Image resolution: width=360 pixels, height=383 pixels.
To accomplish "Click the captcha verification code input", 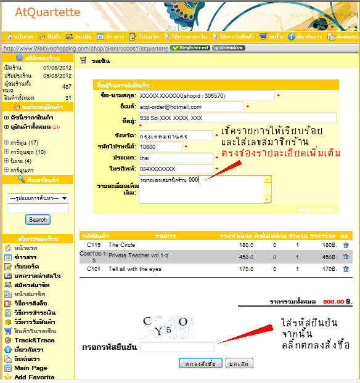I will [x=178, y=347].
